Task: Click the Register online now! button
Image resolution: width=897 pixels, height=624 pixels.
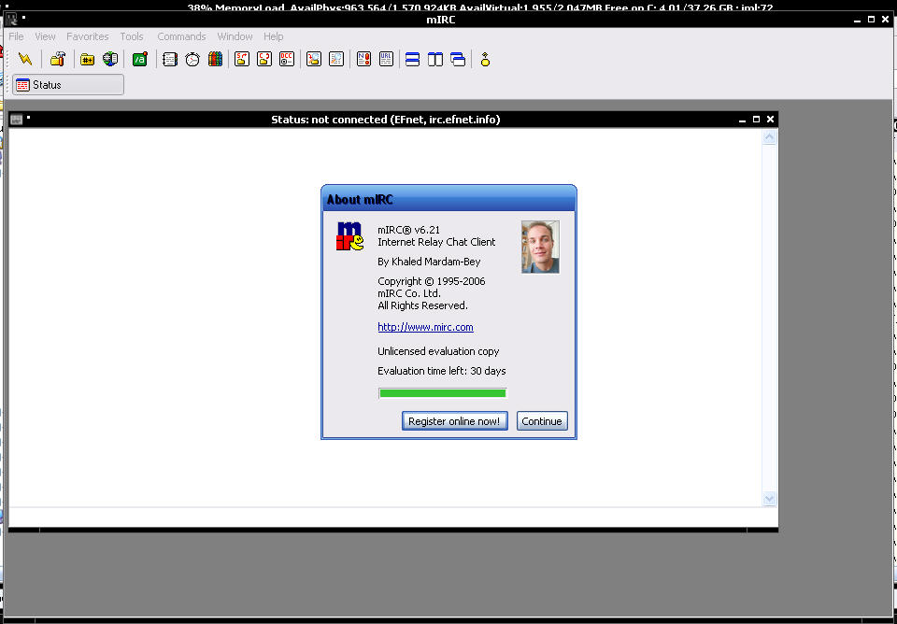Action: (x=454, y=421)
